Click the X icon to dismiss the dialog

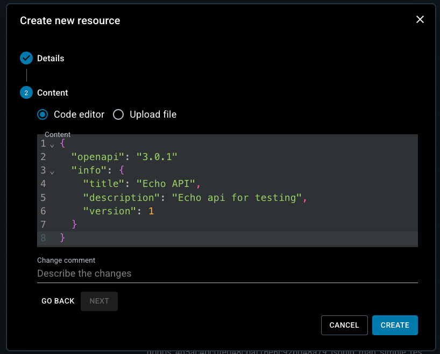coord(420,19)
